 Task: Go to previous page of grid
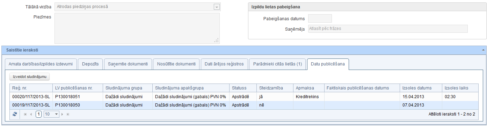31,114
